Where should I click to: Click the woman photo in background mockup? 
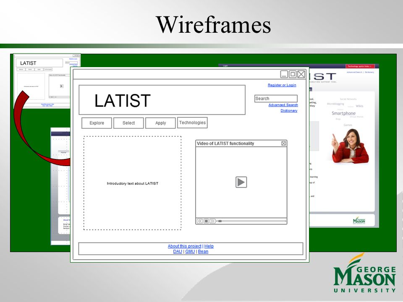351,146
